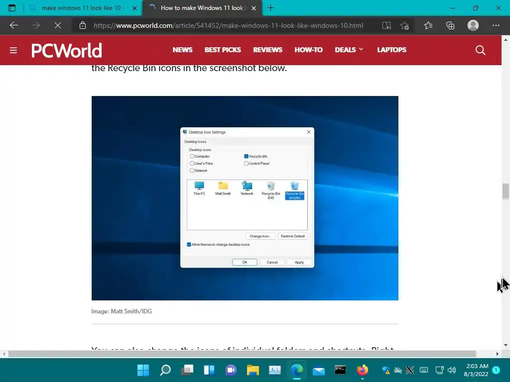Open the notification badge
This screenshot has width=510, height=382.
[x=496, y=370]
